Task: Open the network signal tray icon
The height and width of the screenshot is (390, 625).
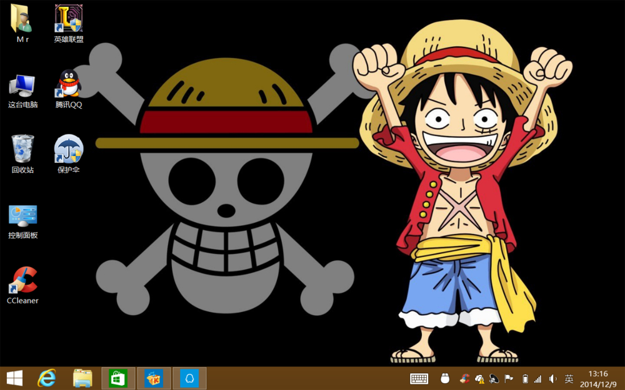Action: (x=538, y=379)
